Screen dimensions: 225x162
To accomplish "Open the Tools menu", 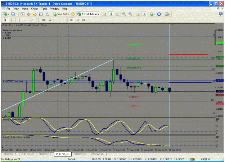I will [44, 9].
